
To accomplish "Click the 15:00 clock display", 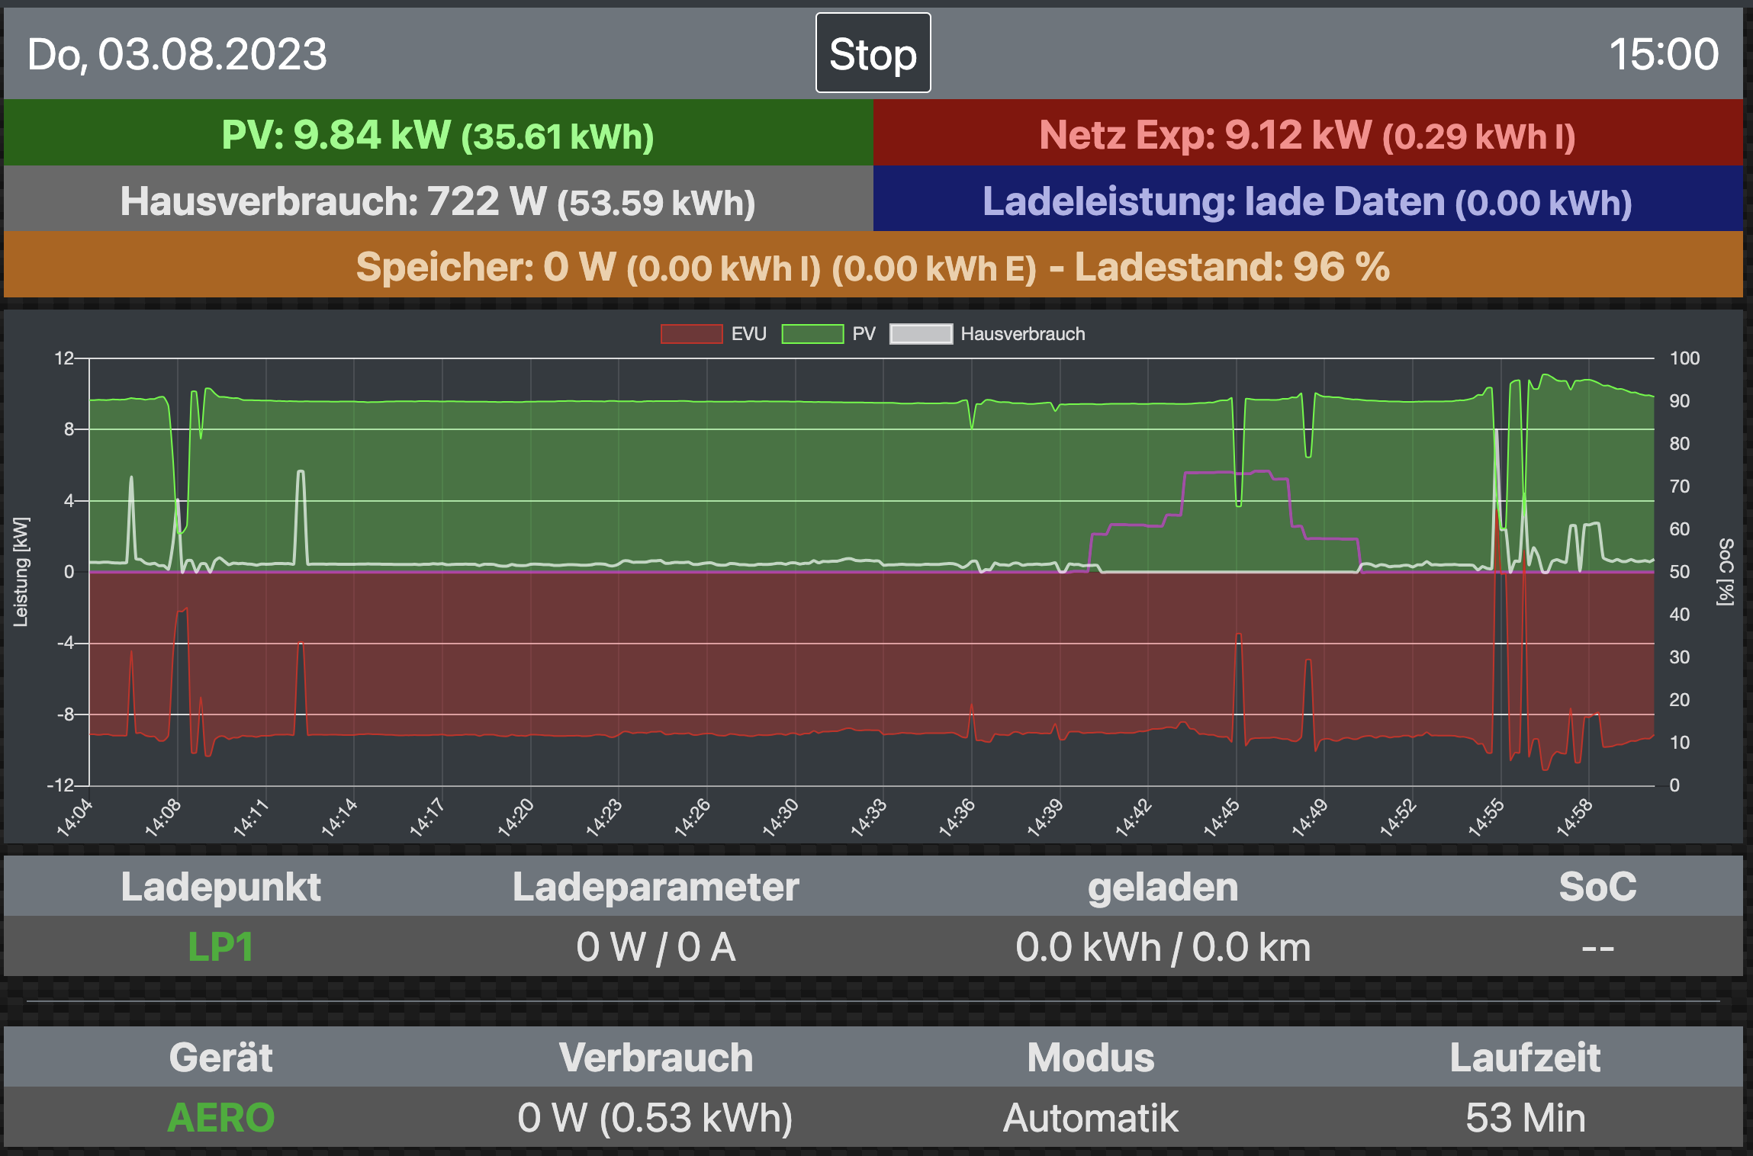I will (1663, 54).
